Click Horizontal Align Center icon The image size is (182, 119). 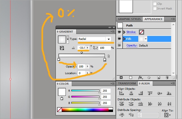click(x=131, y=93)
